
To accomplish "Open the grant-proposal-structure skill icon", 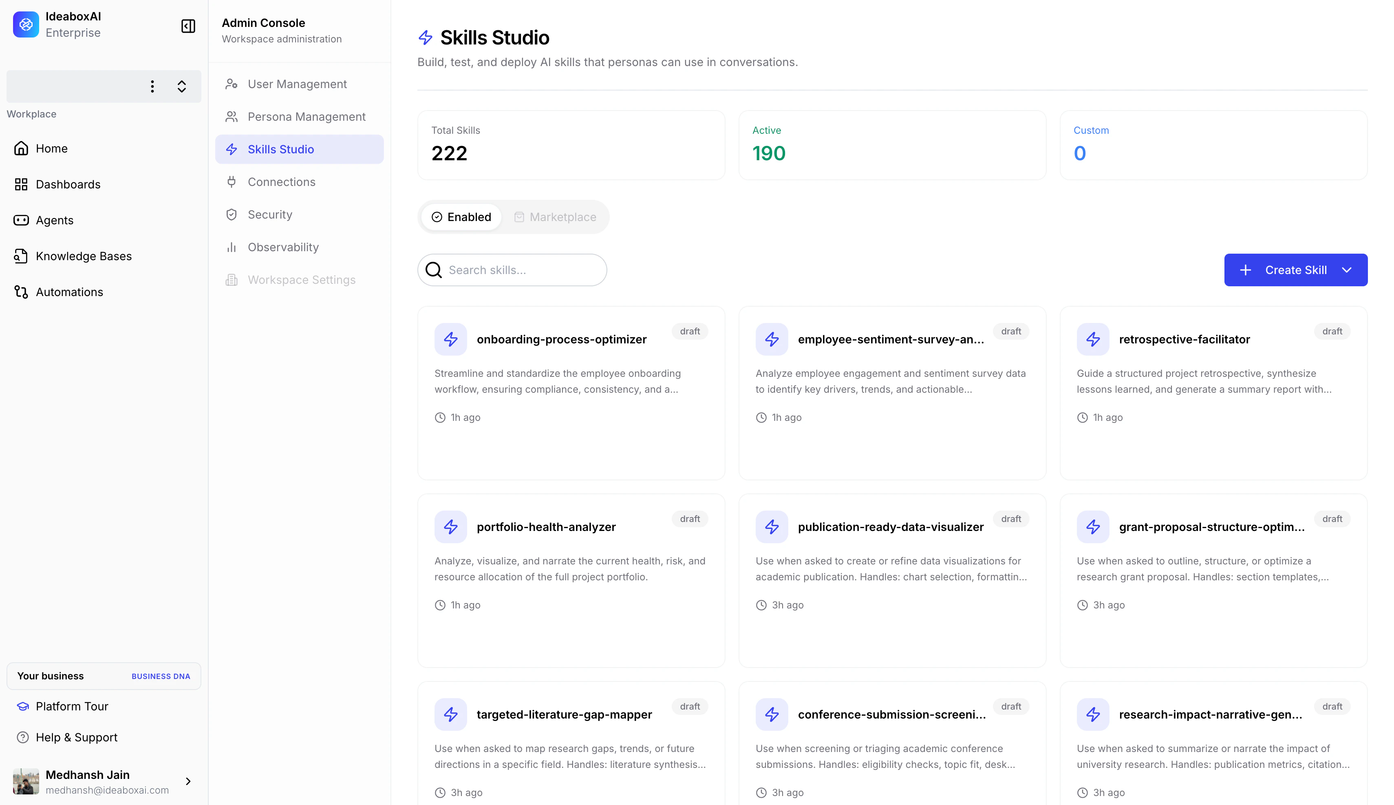I will pos(1093,526).
